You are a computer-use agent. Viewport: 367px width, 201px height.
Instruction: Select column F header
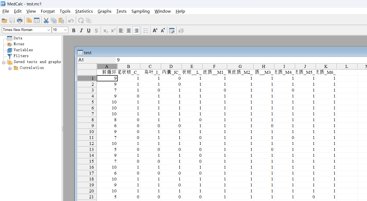click(x=215, y=67)
